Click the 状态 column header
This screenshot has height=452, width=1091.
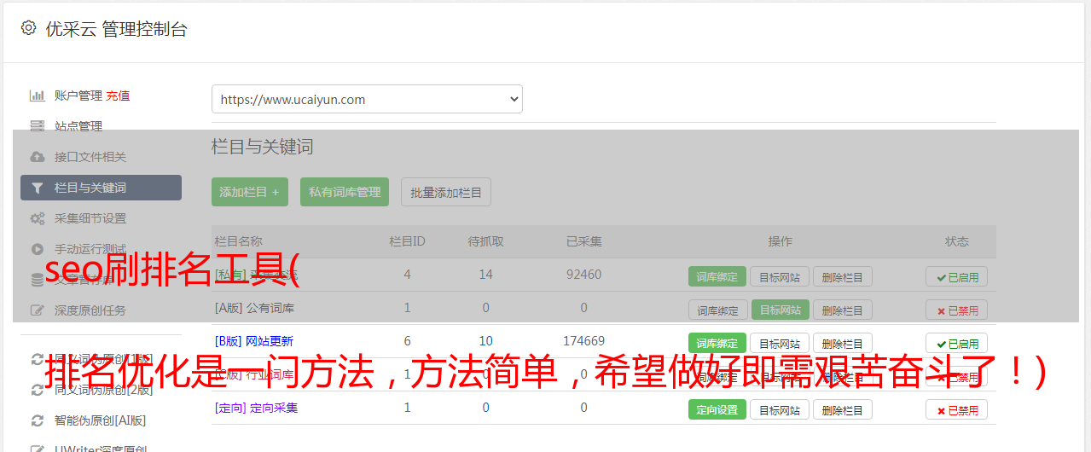tap(957, 241)
